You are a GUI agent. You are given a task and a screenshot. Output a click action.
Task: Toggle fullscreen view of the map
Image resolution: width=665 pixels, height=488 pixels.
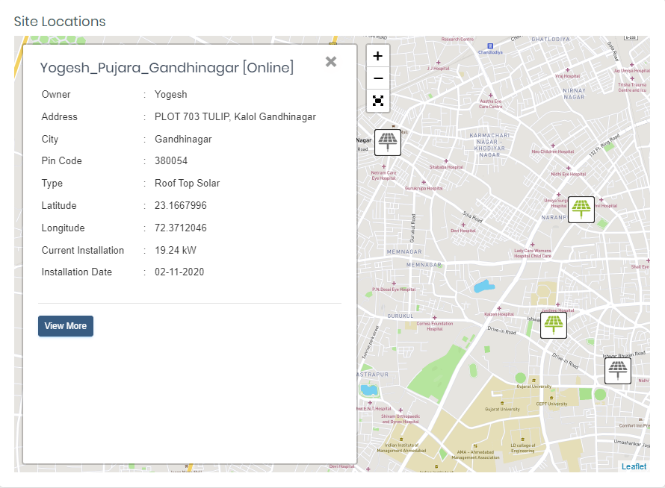tap(378, 101)
